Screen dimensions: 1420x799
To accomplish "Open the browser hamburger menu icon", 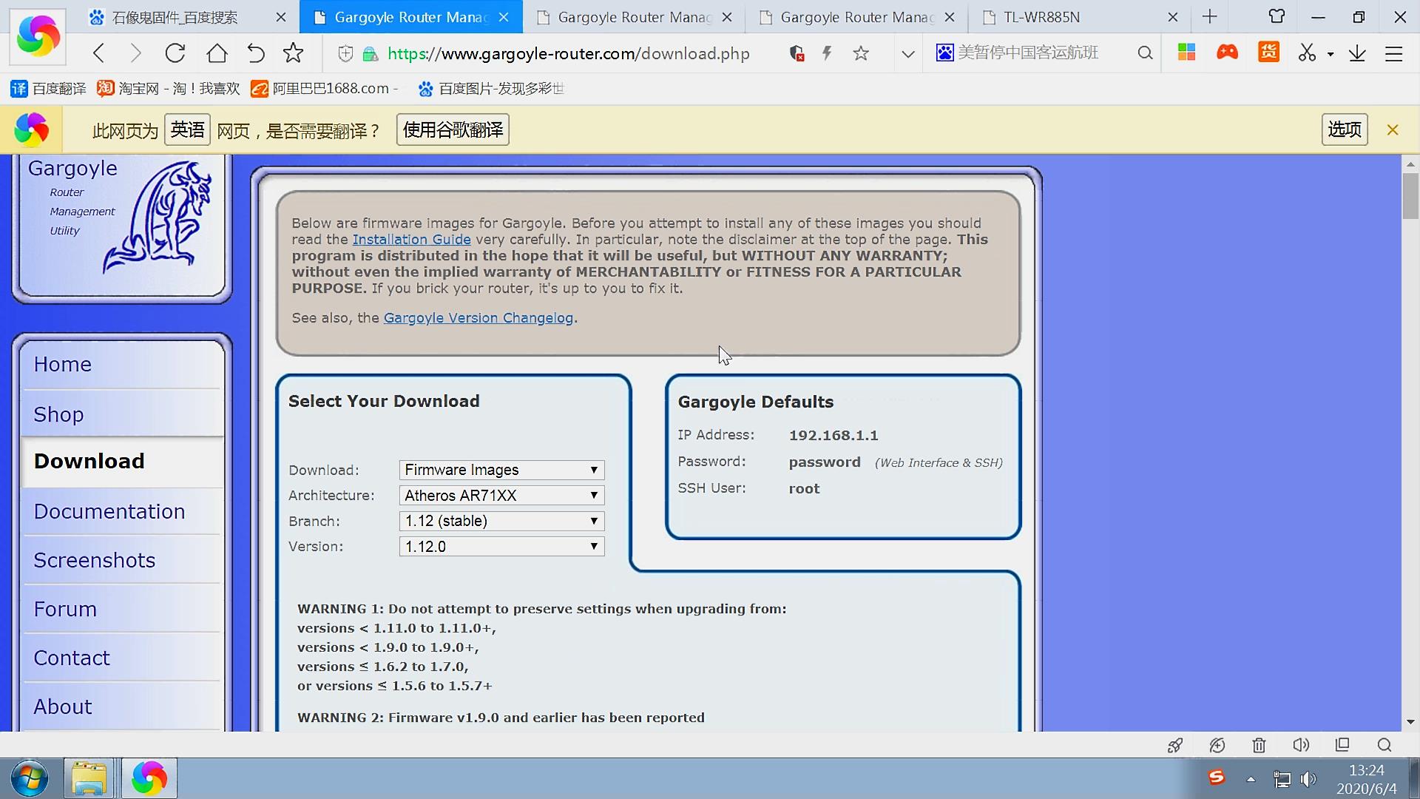I will pyautogui.click(x=1393, y=53).
